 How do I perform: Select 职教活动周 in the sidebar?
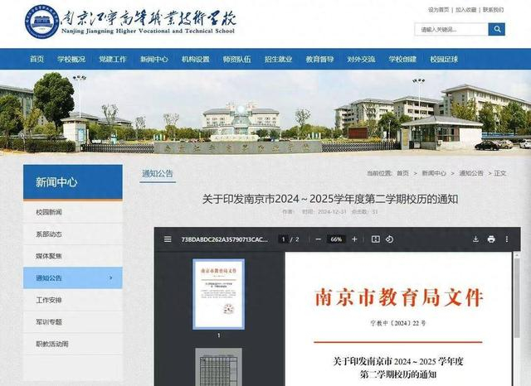pos(73,344)
